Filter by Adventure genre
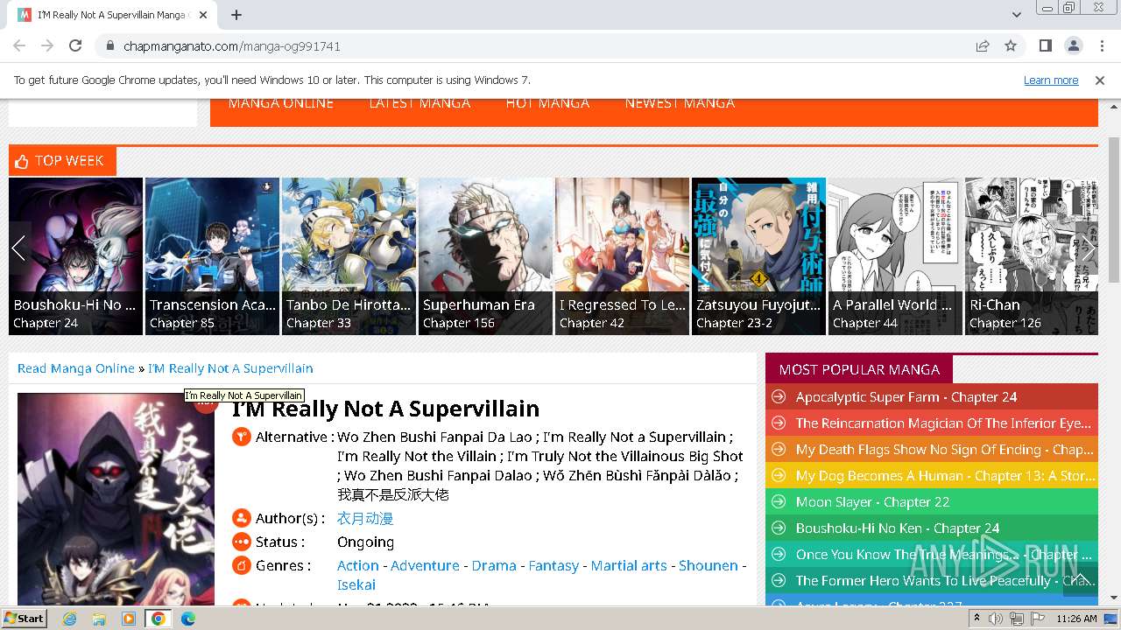 (x=425, y=565)
